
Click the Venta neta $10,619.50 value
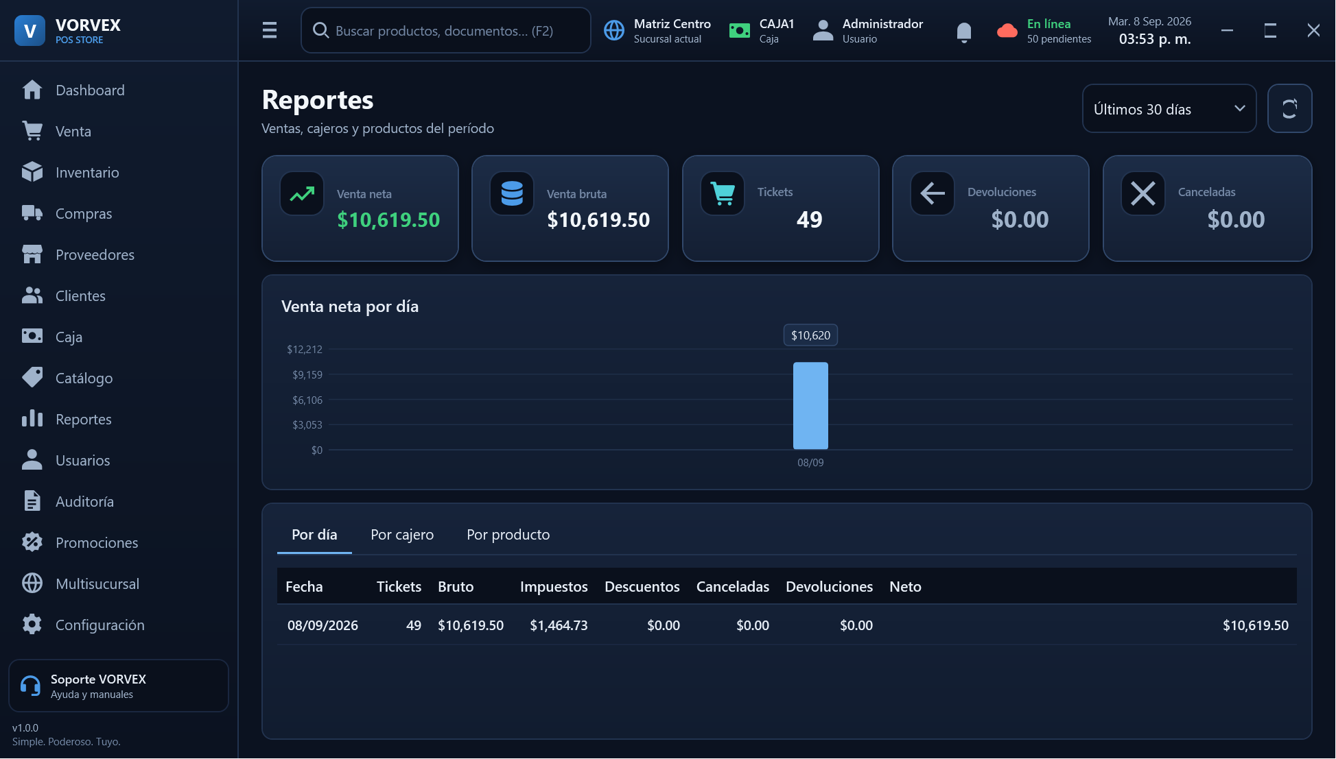388,219
